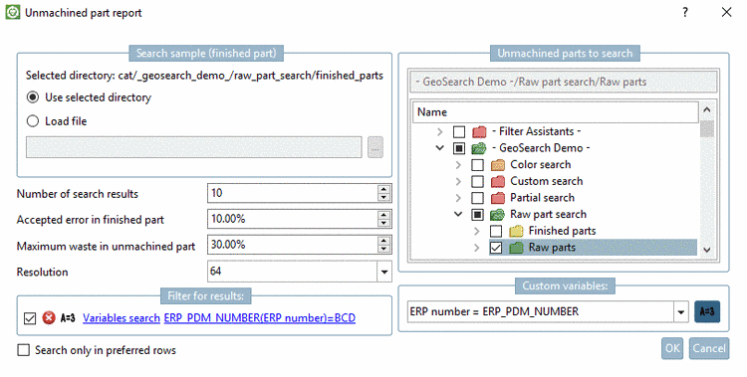Click the red error icon in filter row
This screenshot has height=377, width=747.
(x=49, y=317)
